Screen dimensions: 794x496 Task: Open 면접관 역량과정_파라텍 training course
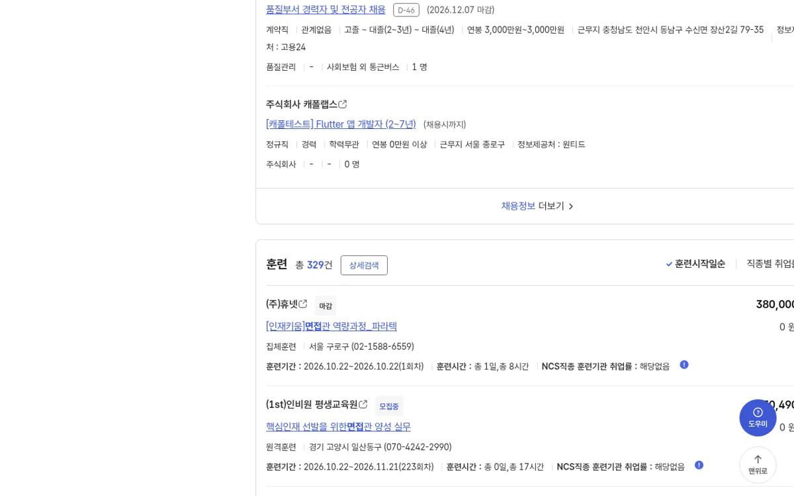point(331,326)
